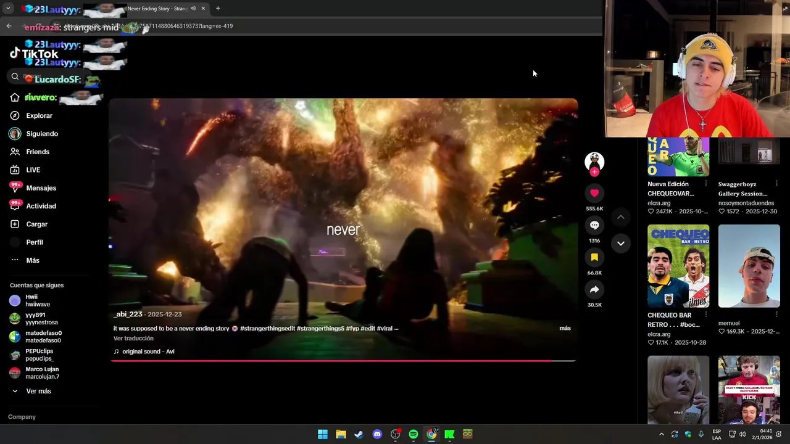Share video using the arrow icon
790x444 pixels.
tap(594, 289)
